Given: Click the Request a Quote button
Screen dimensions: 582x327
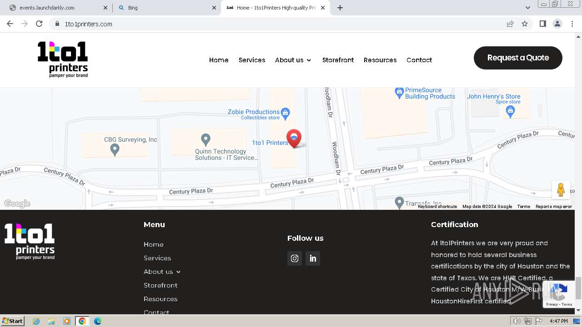Looking at the screenshot, I should click(x=518, y=58).
